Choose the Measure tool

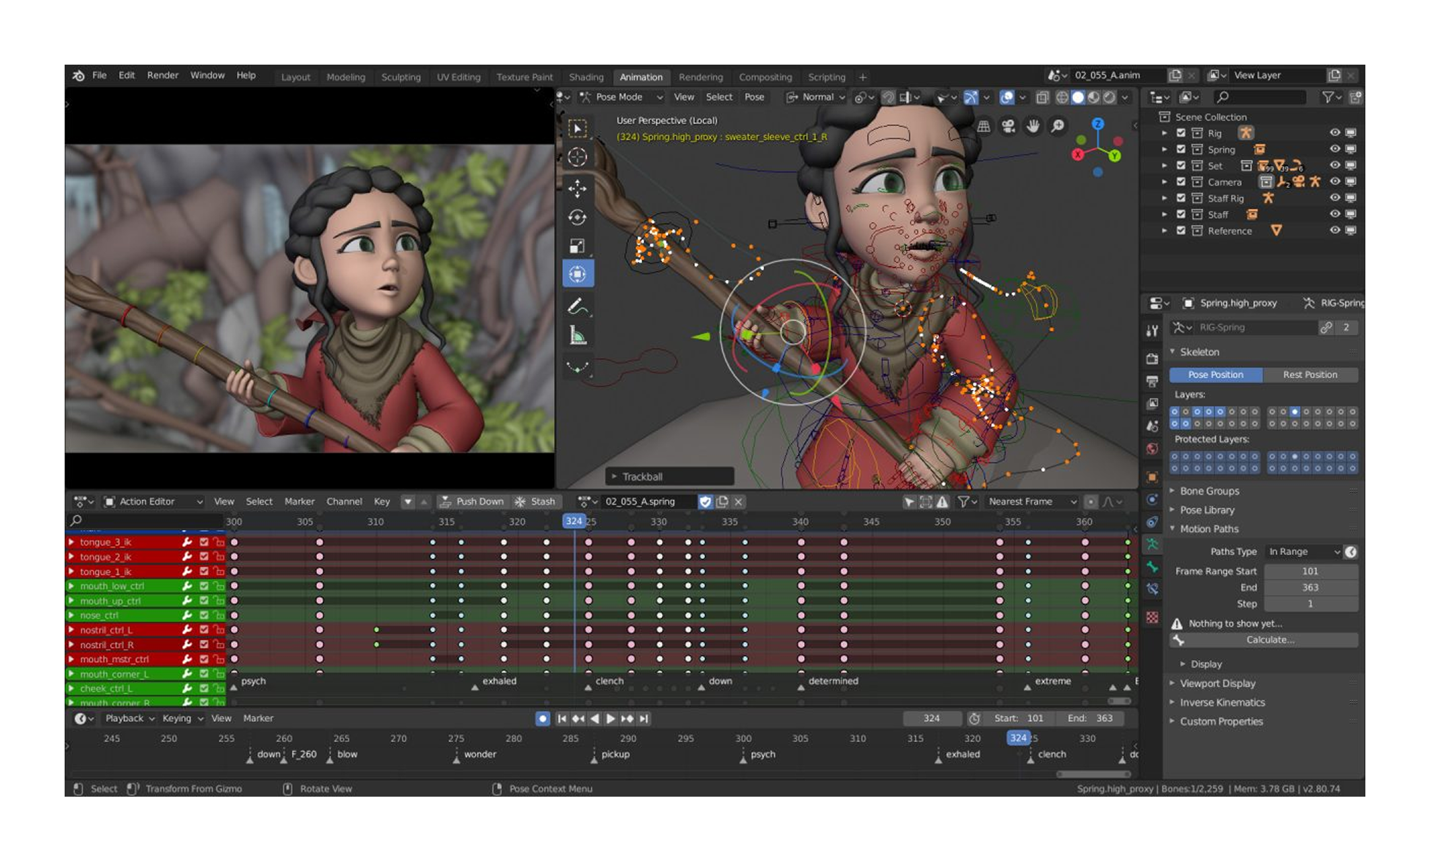[x=577, y=335]
